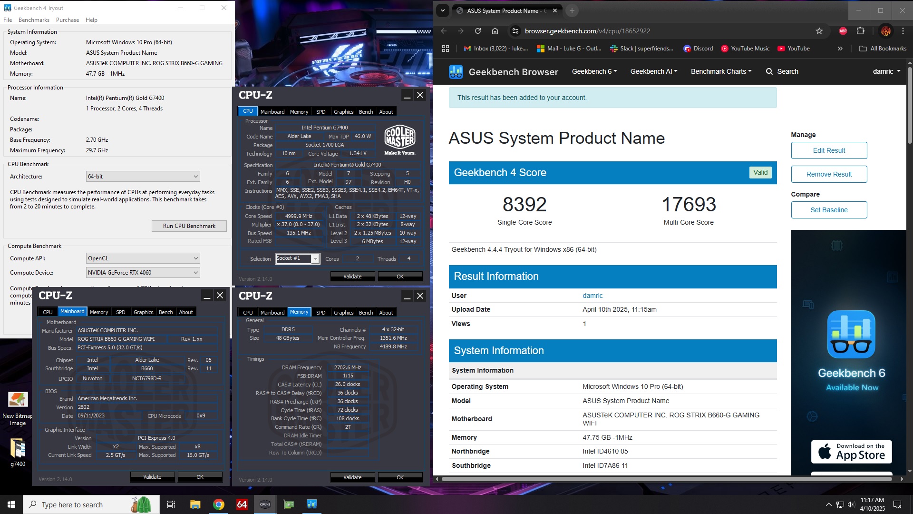Click the Run CPU Benchmark button

[189, 226]
